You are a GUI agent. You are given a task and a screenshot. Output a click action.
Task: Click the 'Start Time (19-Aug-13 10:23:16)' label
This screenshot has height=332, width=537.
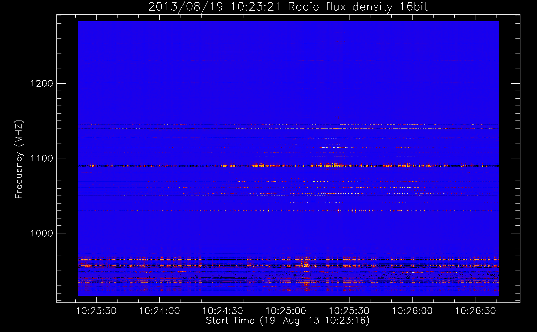288,321
